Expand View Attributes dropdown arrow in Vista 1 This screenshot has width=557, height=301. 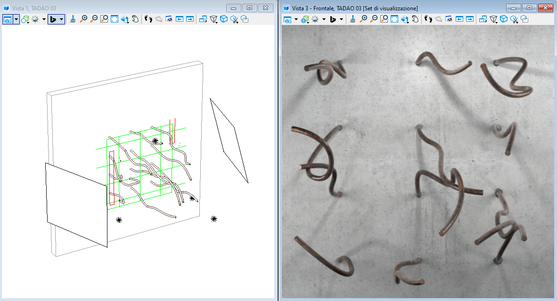click(x=16, y=19)
